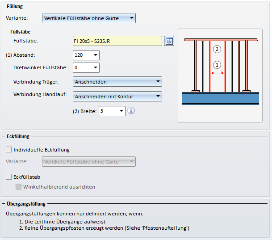Enable the Individuelle Eckfüllung checkbox
Image resolution: width=272 pixels, height=240 pixels.
pos(8,150)
